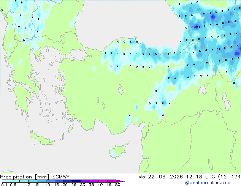This screenshot has height=186, width=241.
Task: Click the '45' legend scale label
Action: pyautogui.click(x=109, y=184)
